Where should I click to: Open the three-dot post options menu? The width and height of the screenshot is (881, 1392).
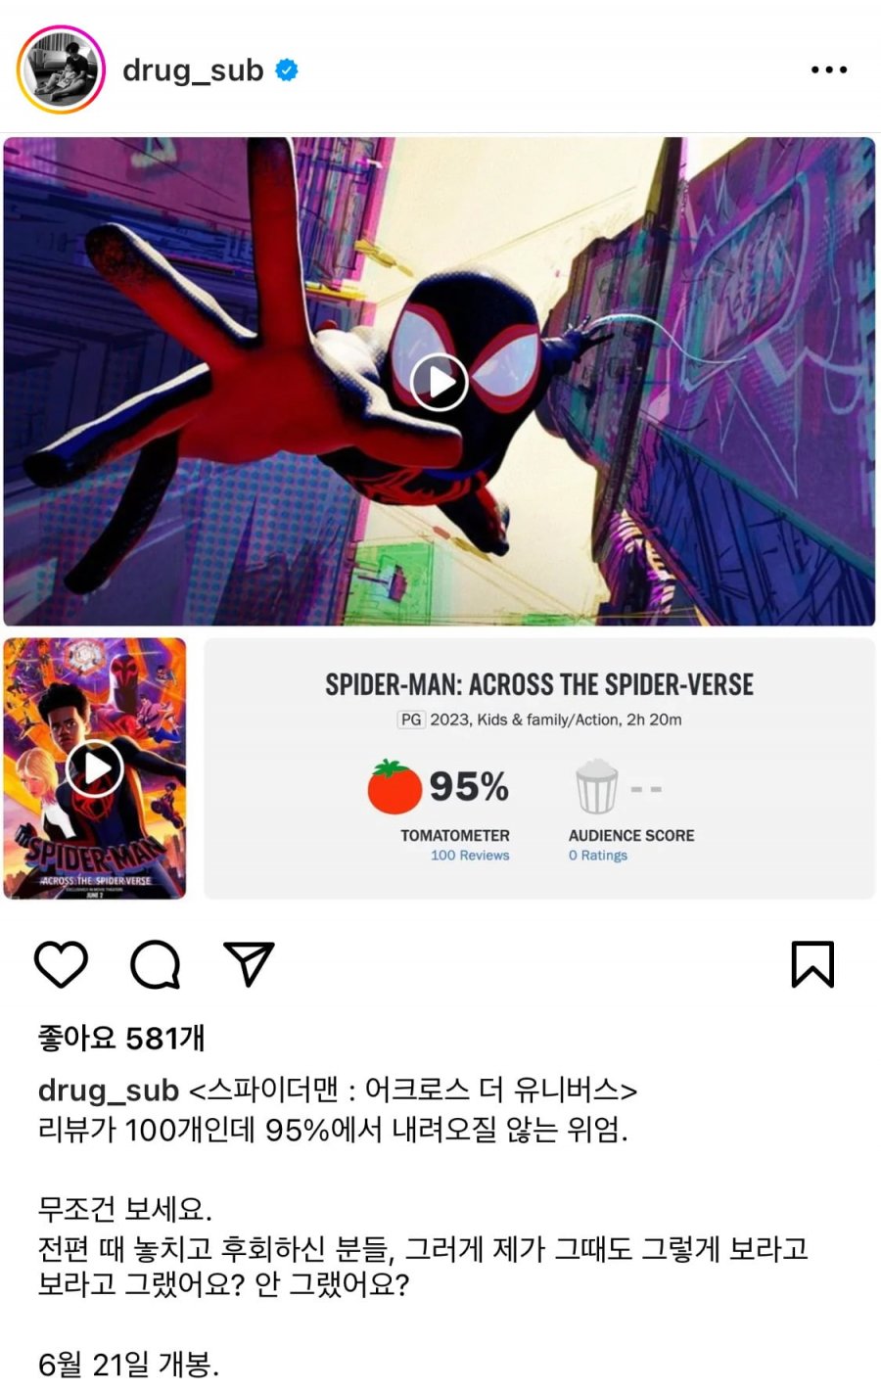[x=829, y=70]
